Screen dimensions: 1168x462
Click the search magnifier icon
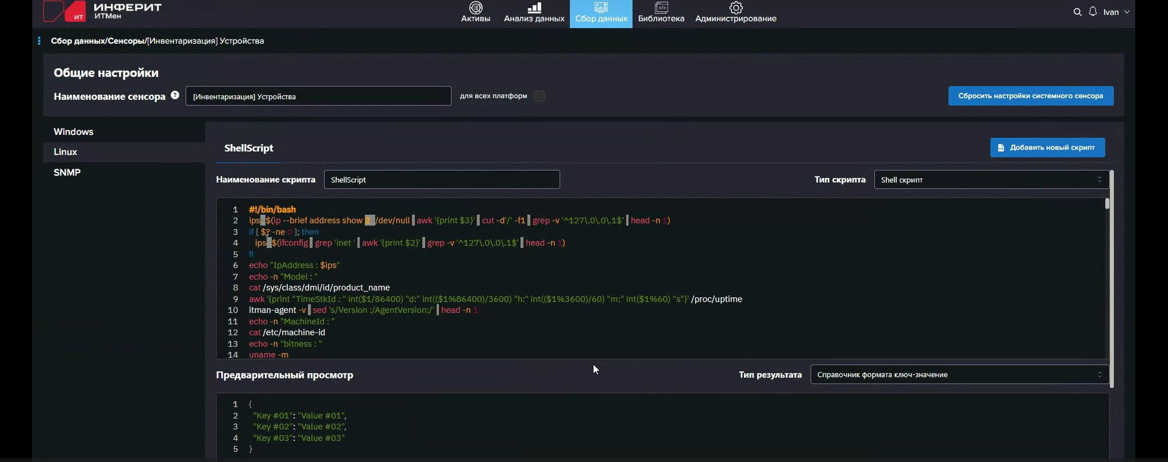coord(1077,12)
